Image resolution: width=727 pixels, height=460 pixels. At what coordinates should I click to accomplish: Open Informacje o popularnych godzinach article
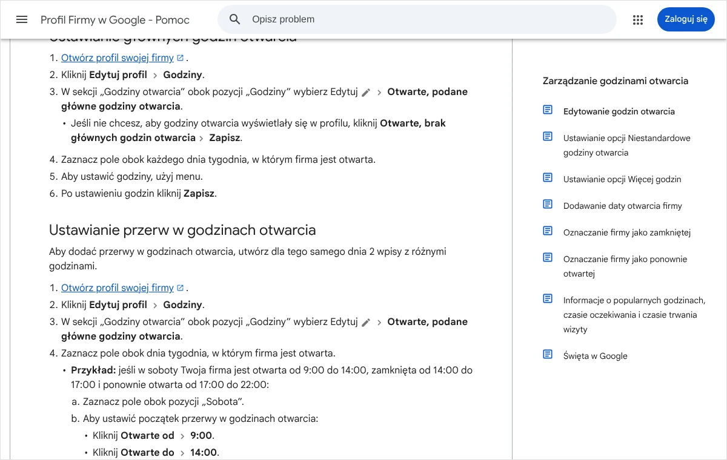click(634, 315)
